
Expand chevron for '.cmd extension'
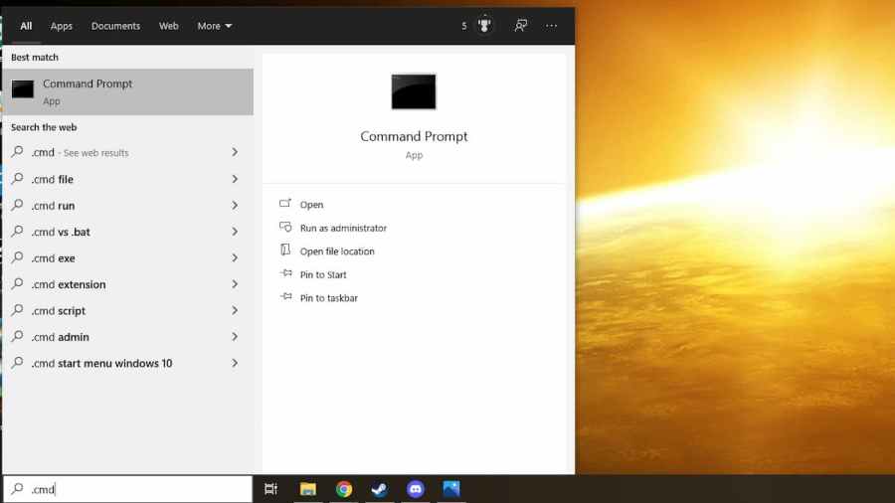pyautogui.click(x=235, y=284)
